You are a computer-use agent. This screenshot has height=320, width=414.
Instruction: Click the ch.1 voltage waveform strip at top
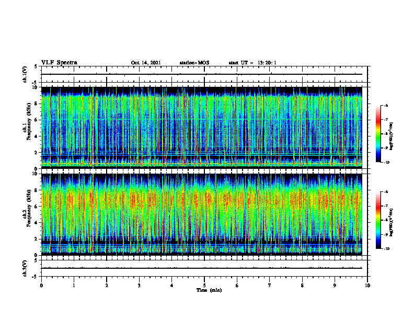click(204, 74)
